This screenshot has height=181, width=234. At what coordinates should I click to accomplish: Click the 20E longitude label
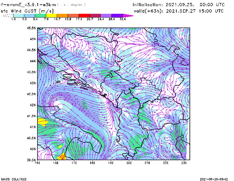coord(129,163)
